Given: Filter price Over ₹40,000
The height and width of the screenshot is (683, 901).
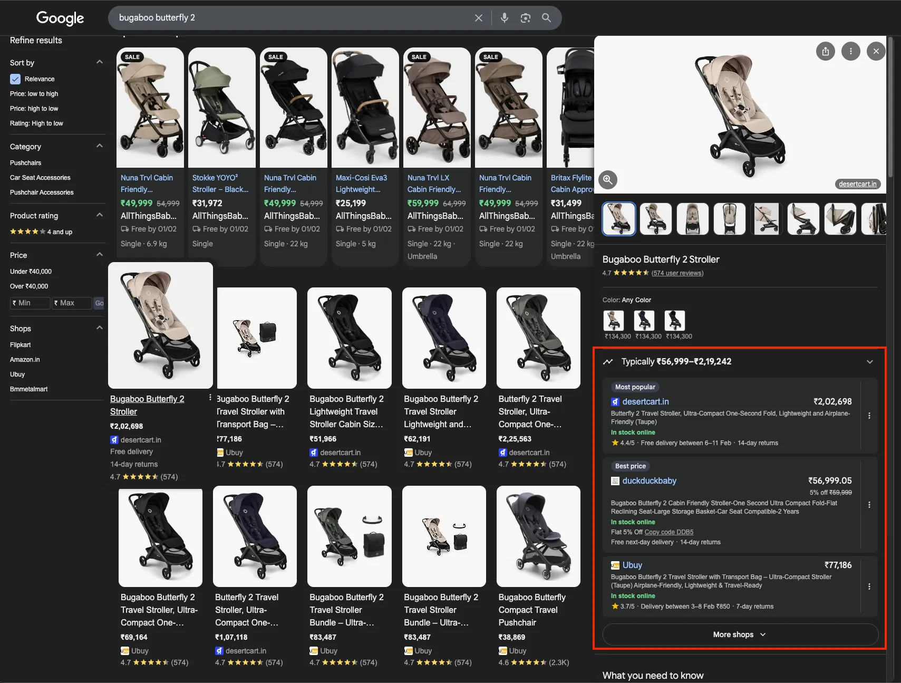Looking at the screenshot, I should pyautogui.click(x=29, y=286).
